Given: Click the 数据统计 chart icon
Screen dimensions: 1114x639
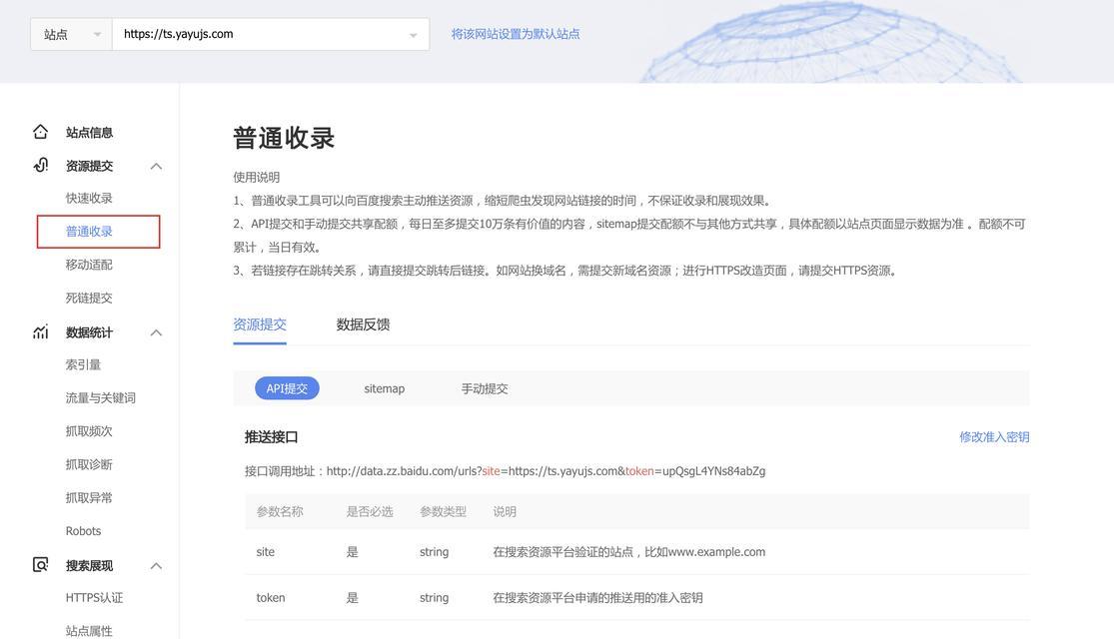Looking at the screenshot, I should click(x=41, y=332).
